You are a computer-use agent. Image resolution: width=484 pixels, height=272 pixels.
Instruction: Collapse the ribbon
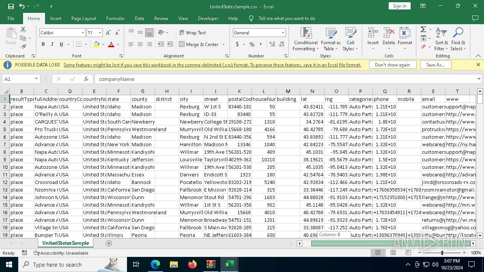[x=478, y=56]
